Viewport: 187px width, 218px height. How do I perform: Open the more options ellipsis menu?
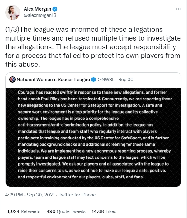[178, 9]
